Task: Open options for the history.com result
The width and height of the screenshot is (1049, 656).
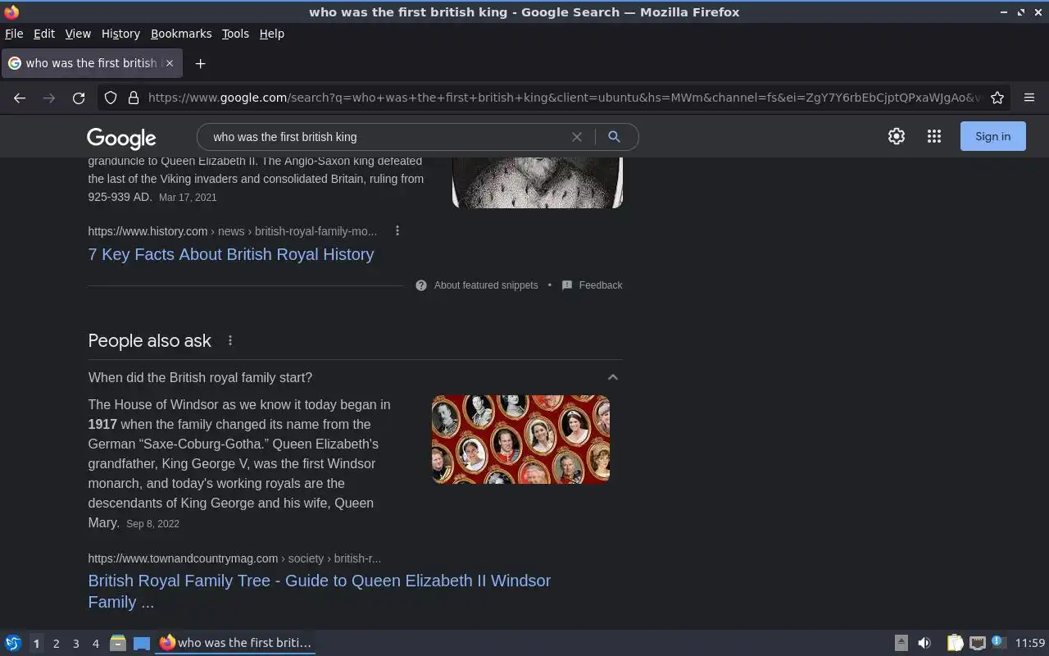Action: pyautogui.click(x=397, y=231)
